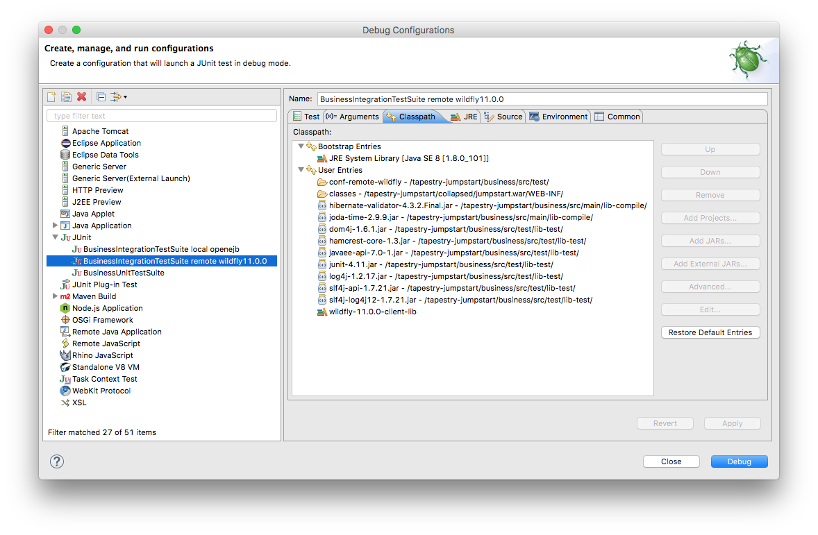Expand the Maven Build tree node
This screenshot has height=535, width=818.
[x=55, y=296]
